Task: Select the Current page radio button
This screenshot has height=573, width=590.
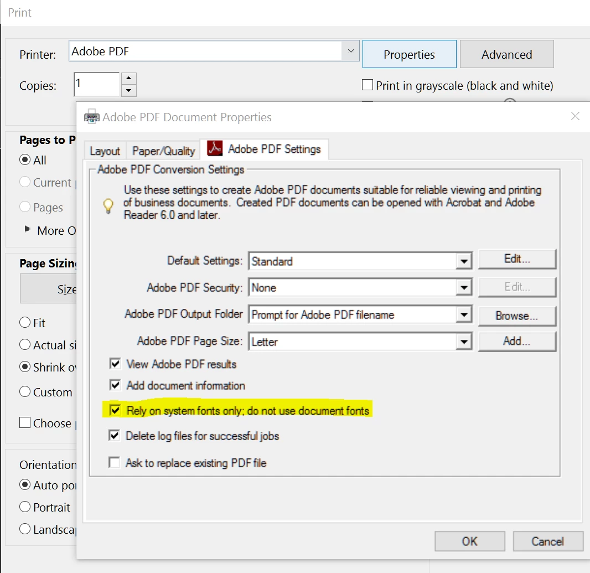Action: tap(25, 182)
